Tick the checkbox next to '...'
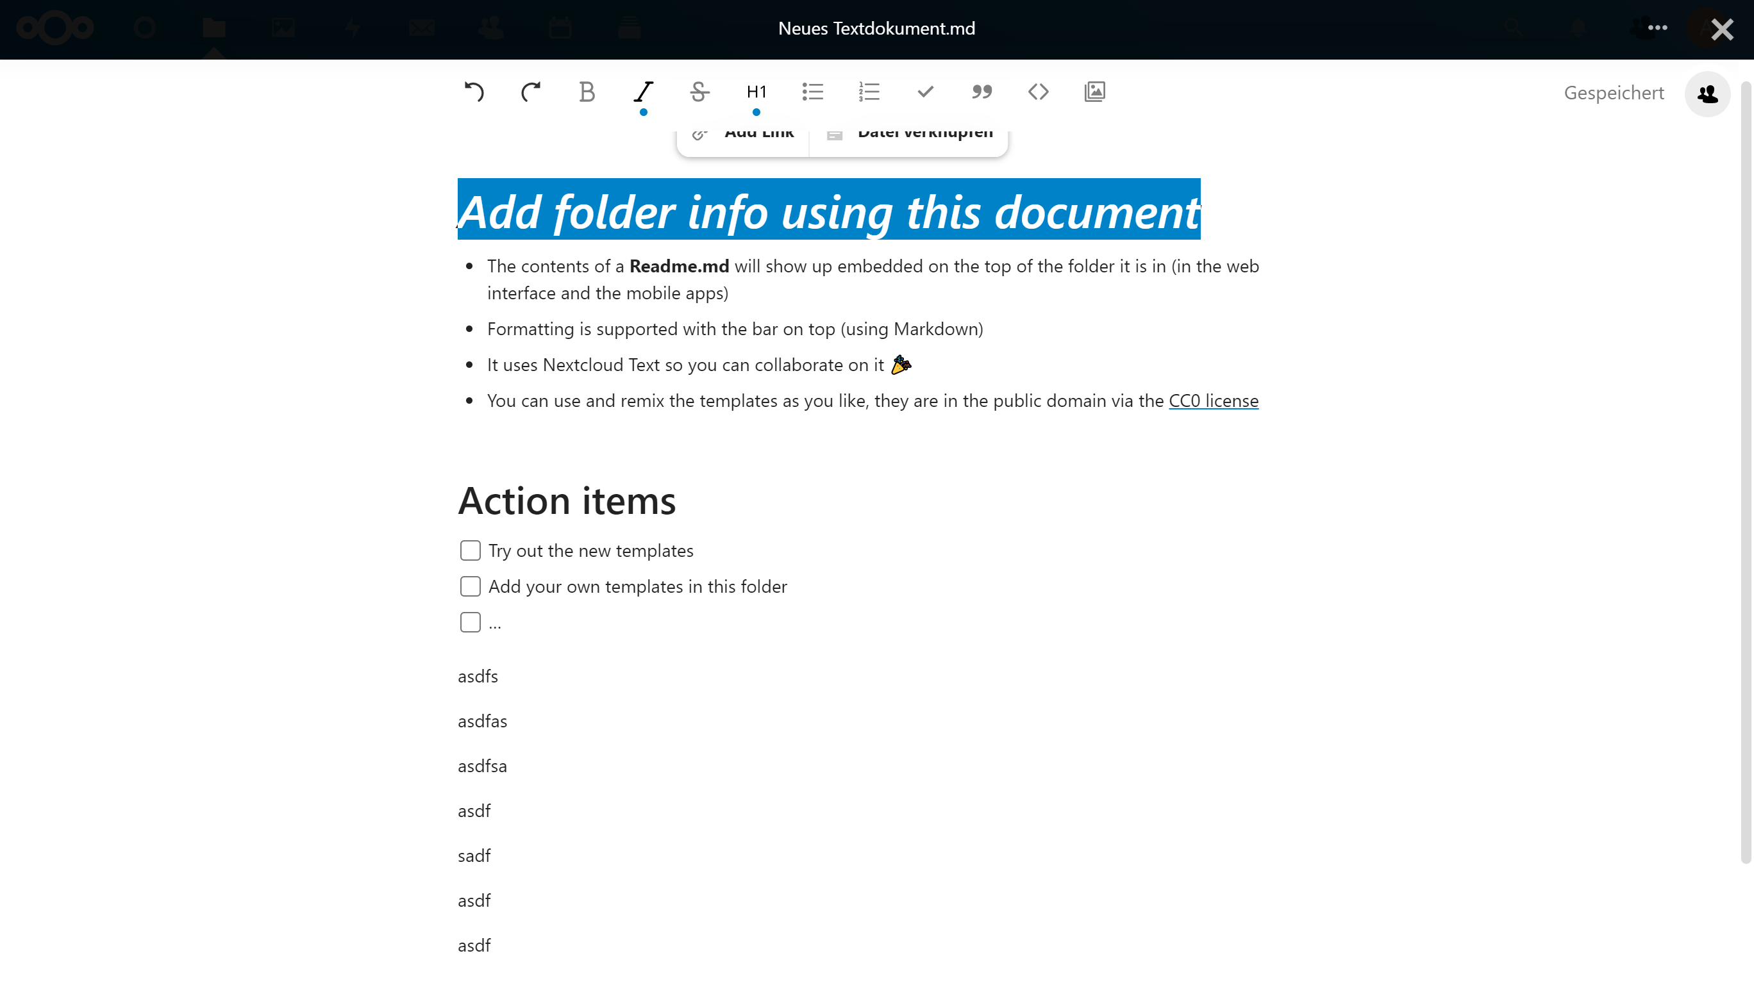This screenshot has height=983, width=1754. (x=471, y=623)
